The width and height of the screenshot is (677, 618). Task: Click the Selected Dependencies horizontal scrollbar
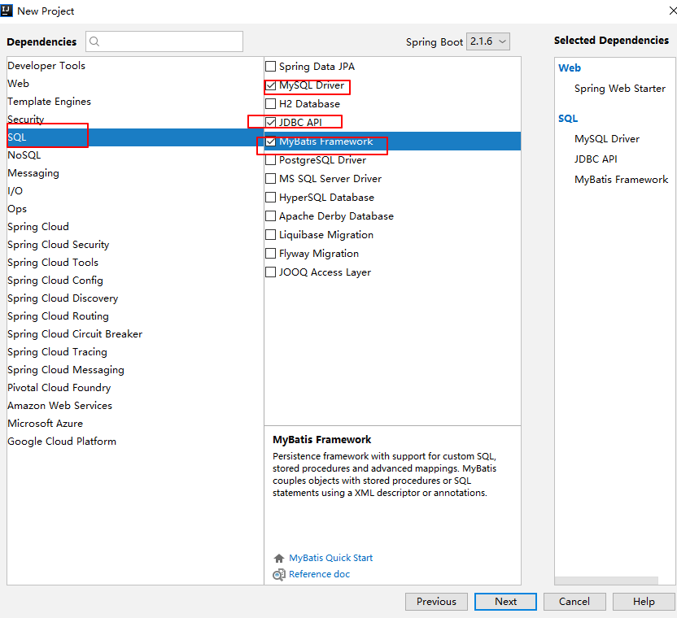[606, 581]
